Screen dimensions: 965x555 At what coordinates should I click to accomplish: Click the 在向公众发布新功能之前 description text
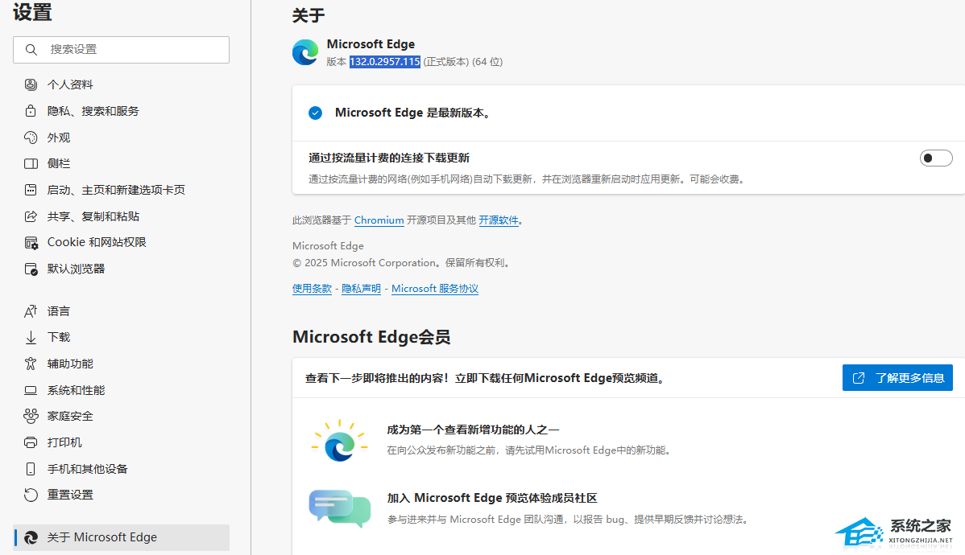529,450
